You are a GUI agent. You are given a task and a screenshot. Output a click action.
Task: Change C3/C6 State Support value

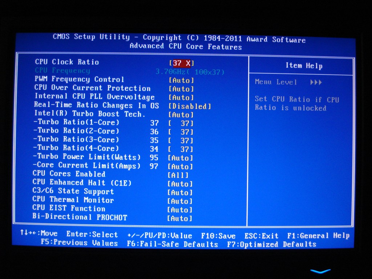[180, 193]
